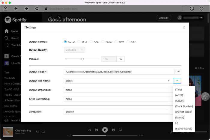Open Soul Coffee playlist

pos(11,106)
